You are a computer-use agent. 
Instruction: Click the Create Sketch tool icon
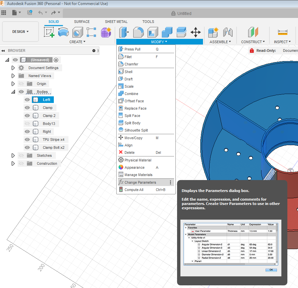point(49,32)
